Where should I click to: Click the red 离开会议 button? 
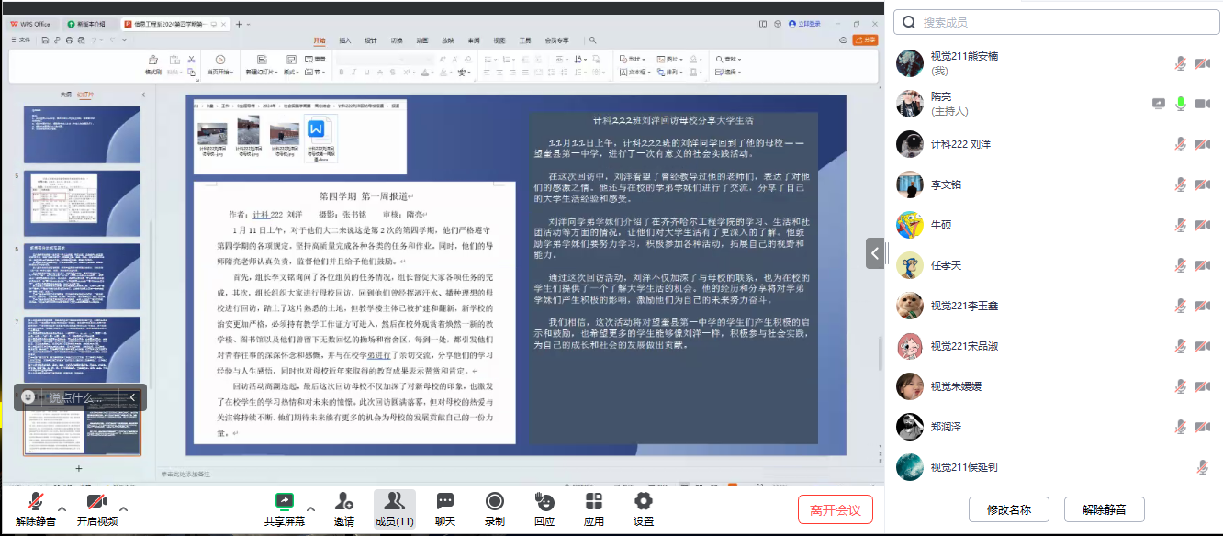coord(835,508)
